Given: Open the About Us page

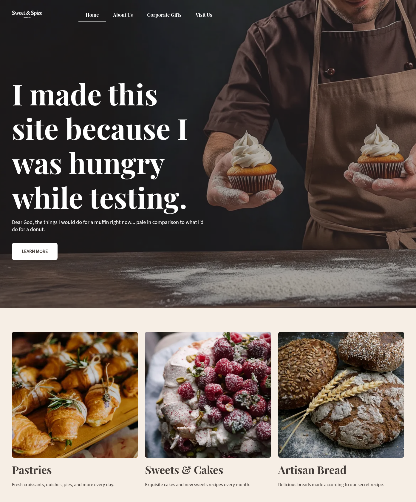Looking at the screenshot, I should [123, 15].
